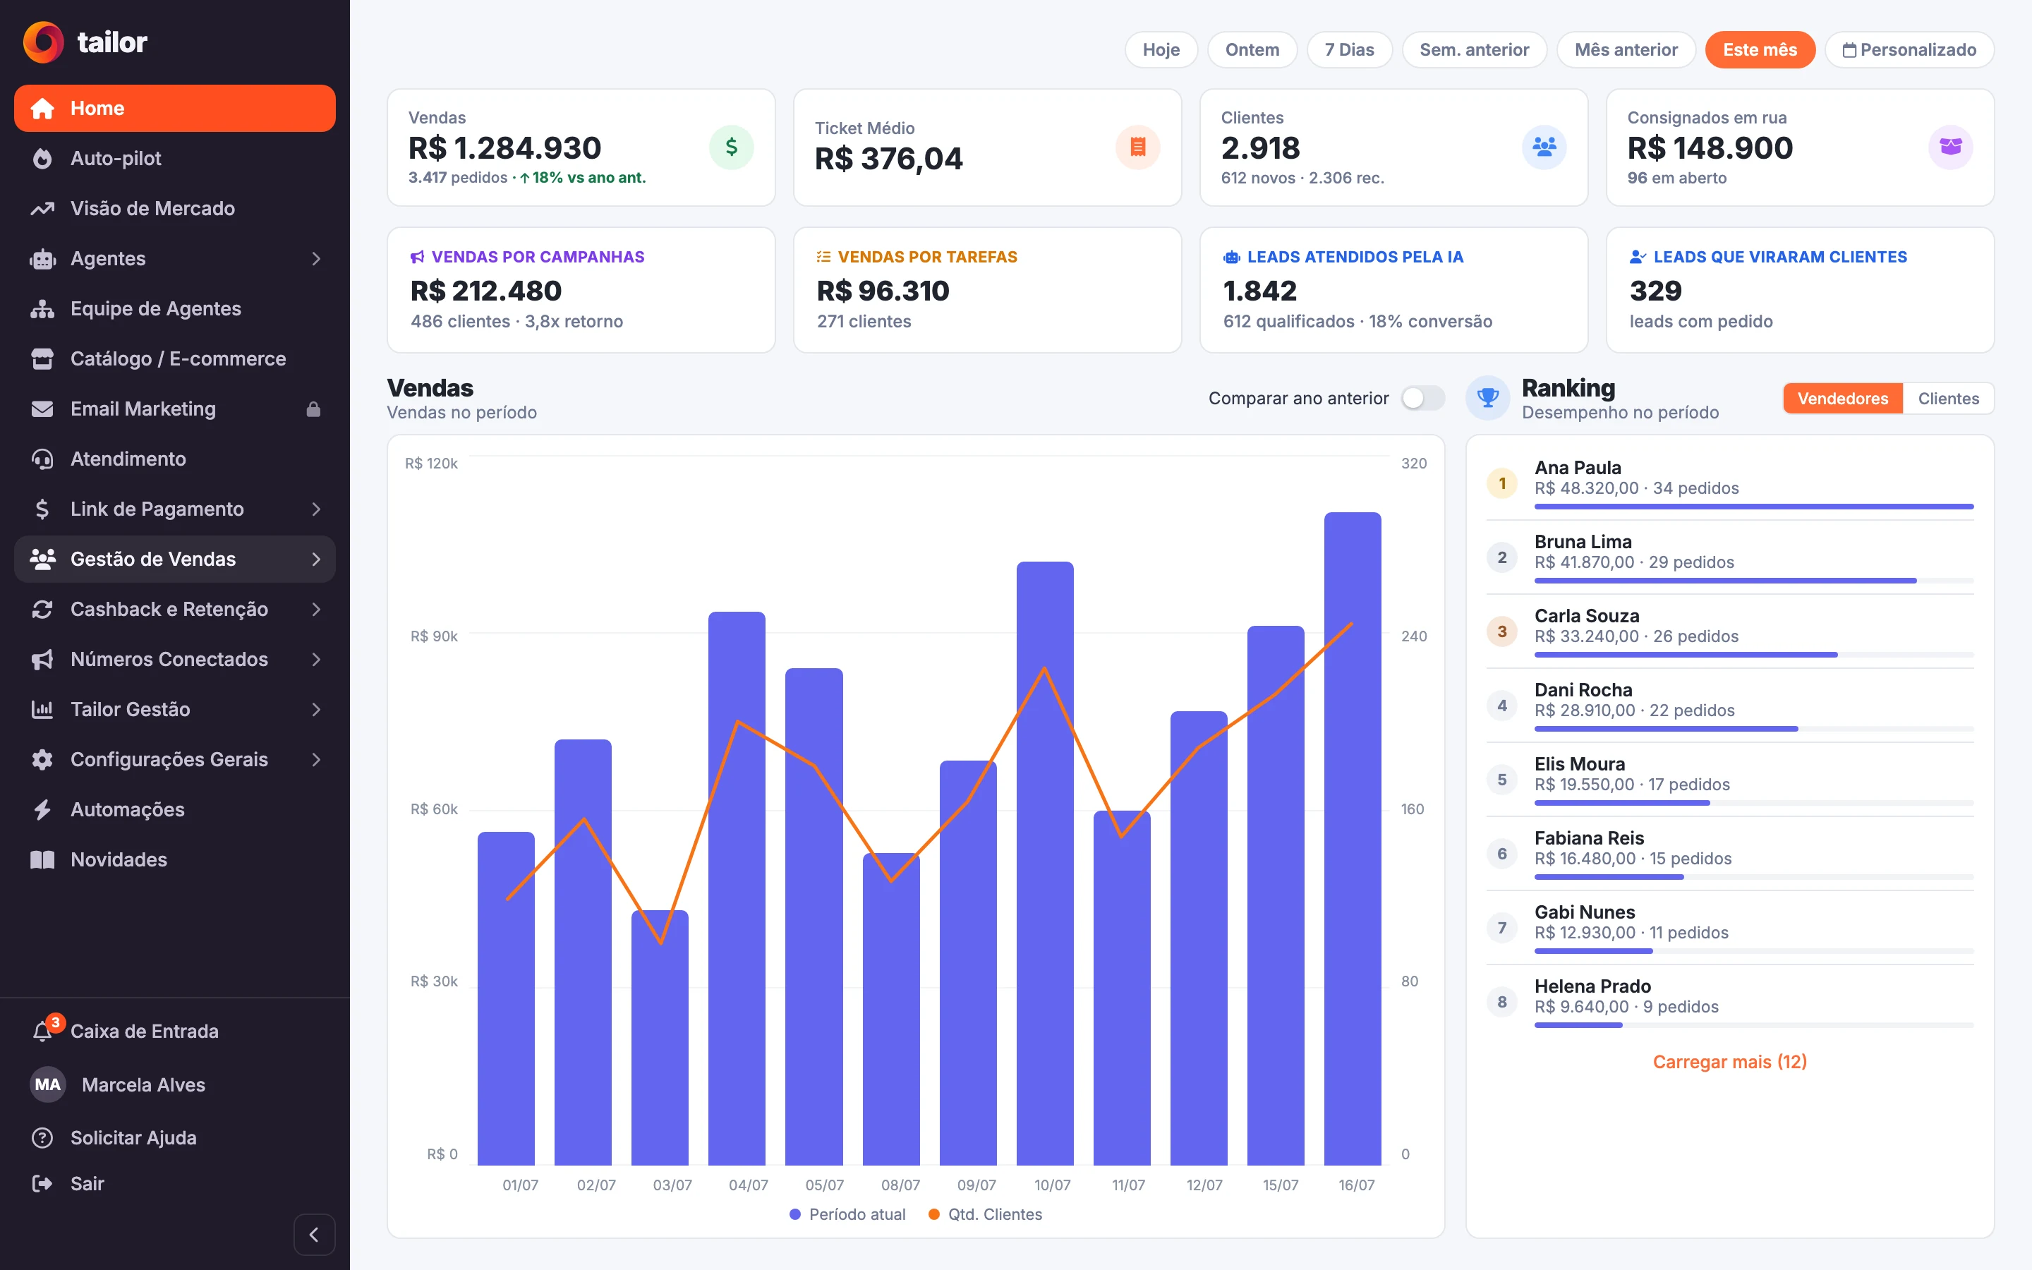Screen dimensions: 2032x1270
Task: Click the Configurações Gerais gear icon
Action: click(x=42, y=759)
